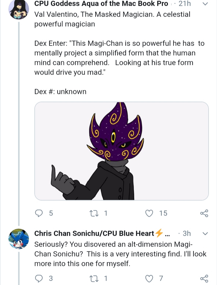
Task: Open the tweet text starting 'Val Valentino'
Action: coord(112,19)
